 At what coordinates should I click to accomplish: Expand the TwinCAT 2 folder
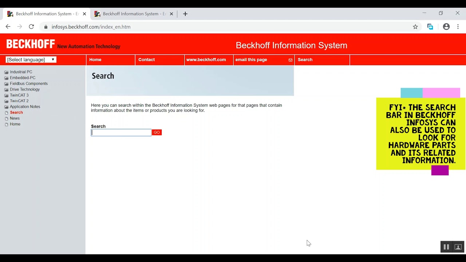tap(19, 101)
